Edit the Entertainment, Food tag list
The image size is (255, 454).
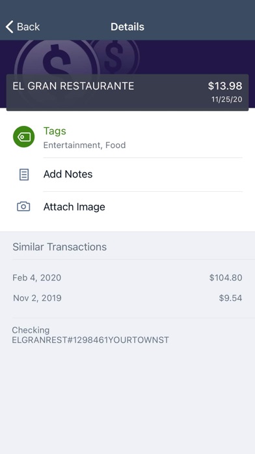(85, 145)
